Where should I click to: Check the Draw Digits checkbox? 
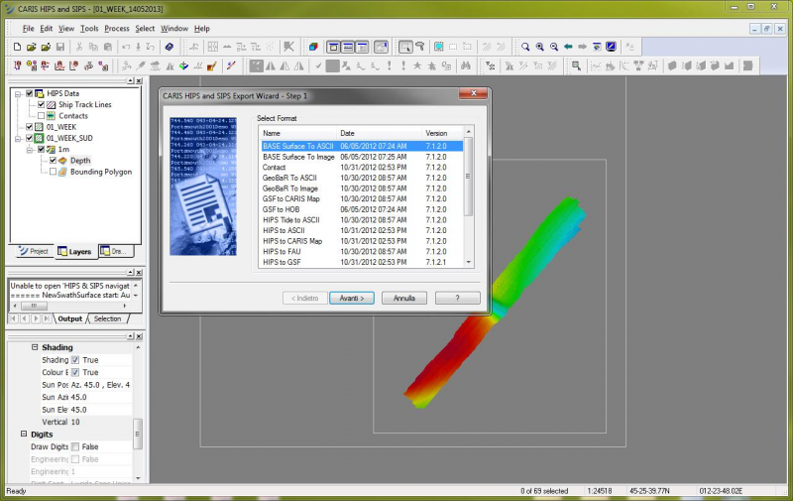click(75, 446)
